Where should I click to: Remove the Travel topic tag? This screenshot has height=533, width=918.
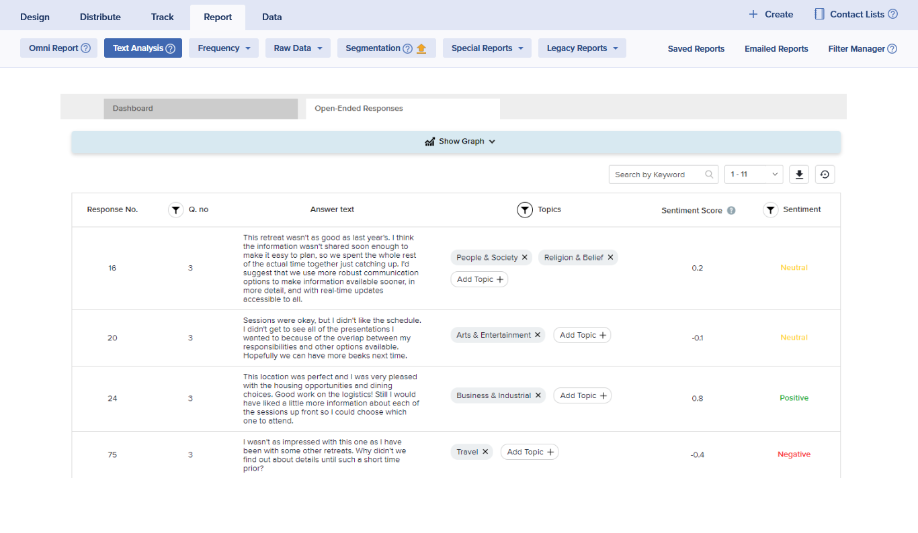[x=485, y=452]
